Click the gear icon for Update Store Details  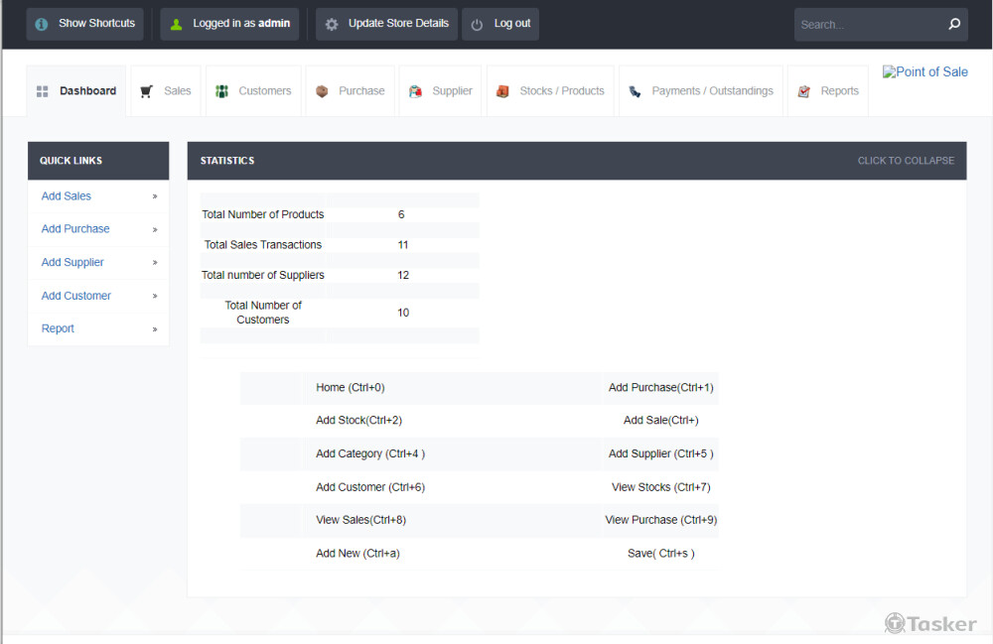click(x=332, y=24)
